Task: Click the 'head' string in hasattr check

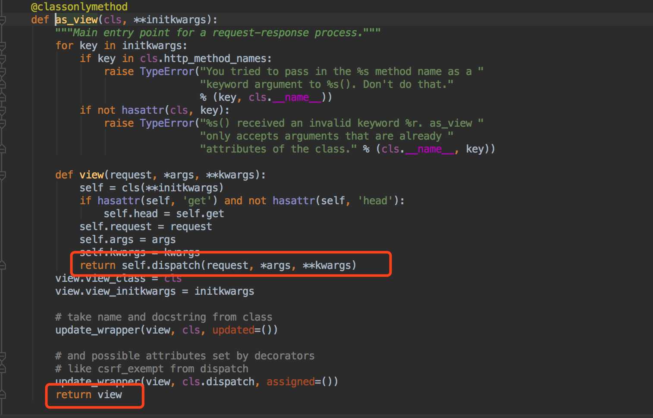Action: tap(375, 201)
